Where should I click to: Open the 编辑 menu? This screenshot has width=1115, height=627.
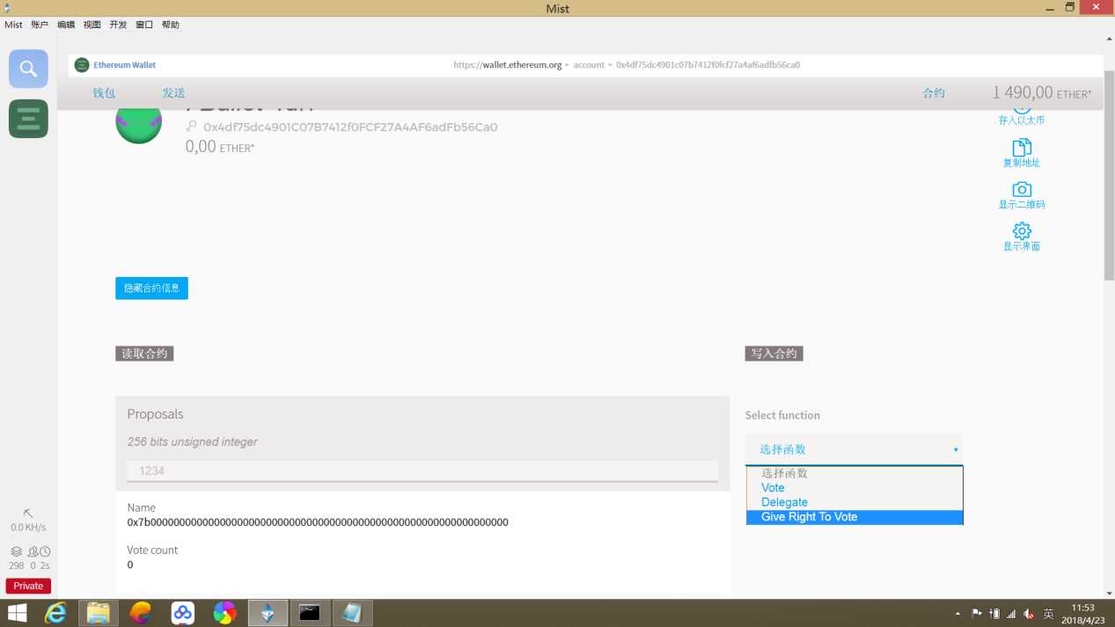point(66,25)
